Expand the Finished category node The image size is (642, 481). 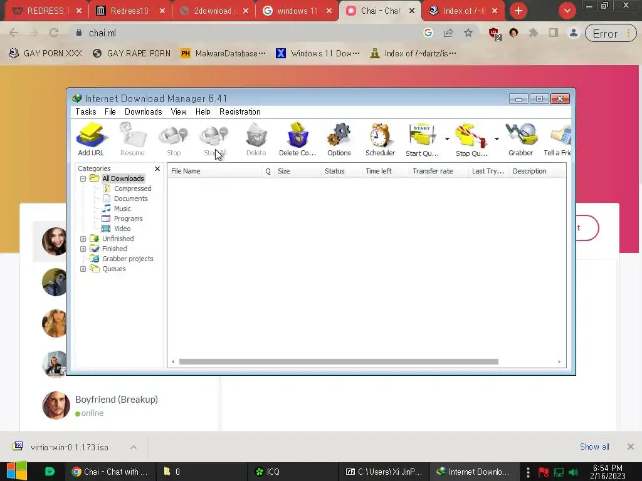coord(83,249)
